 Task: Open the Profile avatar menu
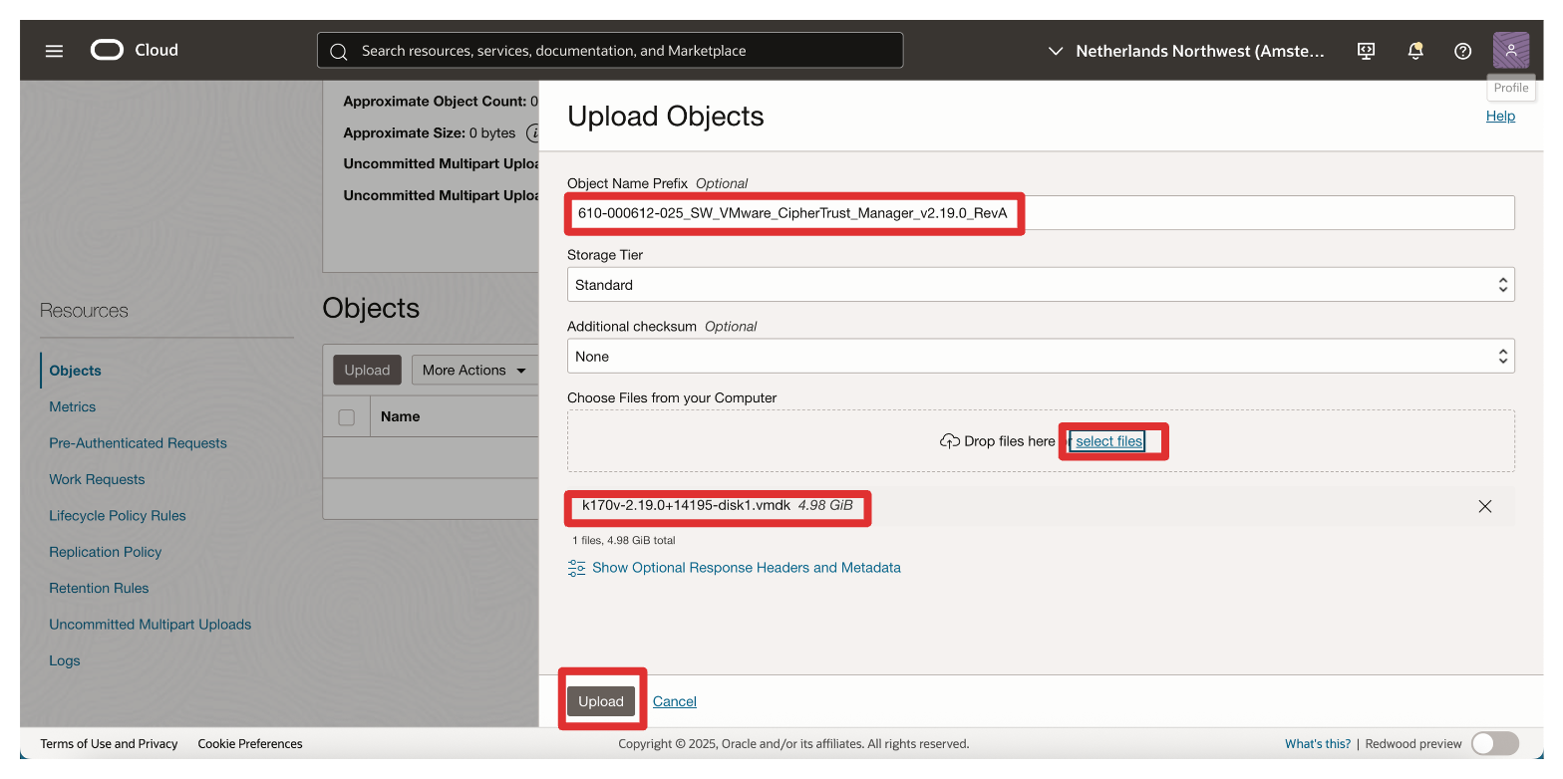coord(1510,51)
